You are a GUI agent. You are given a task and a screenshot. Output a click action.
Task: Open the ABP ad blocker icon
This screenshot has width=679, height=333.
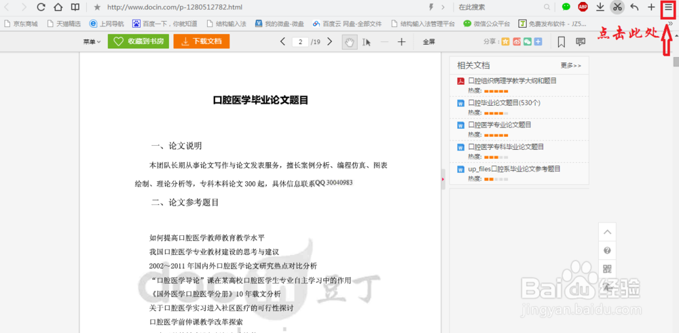point(583,7)
